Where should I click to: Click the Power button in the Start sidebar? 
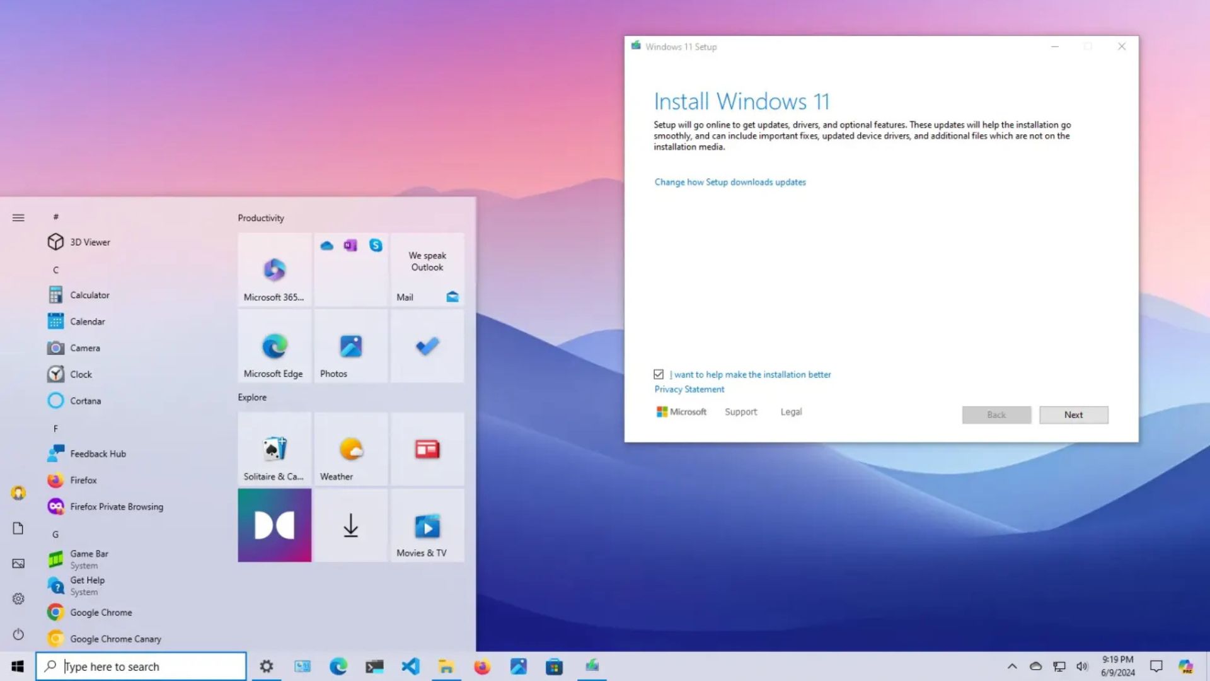click(x=18, y=634)
